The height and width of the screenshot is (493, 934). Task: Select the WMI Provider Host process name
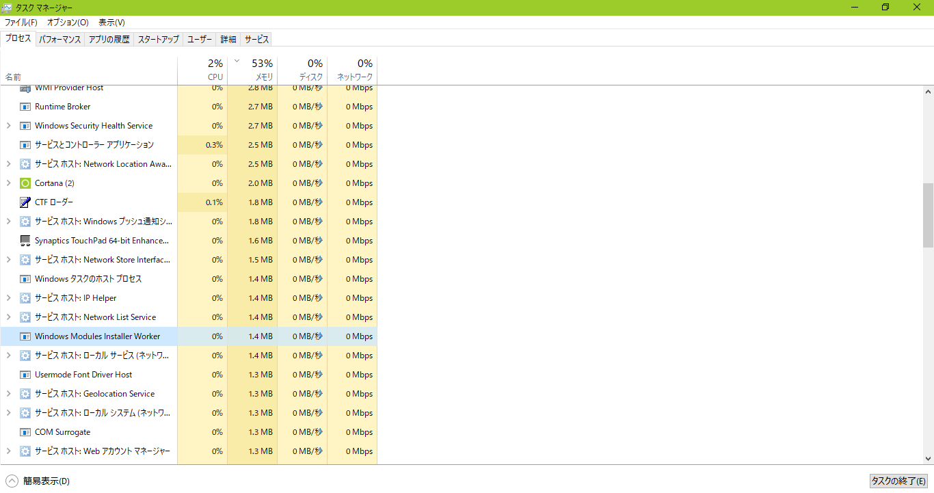(x=69, y=88)
